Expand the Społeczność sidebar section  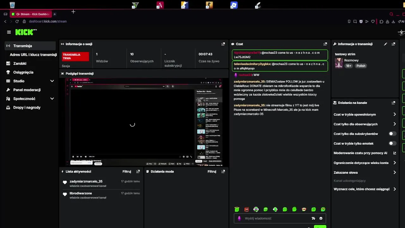(x=52, y=99)
